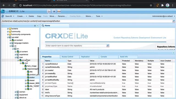Click the tree panel home icon

coord(35,26)
